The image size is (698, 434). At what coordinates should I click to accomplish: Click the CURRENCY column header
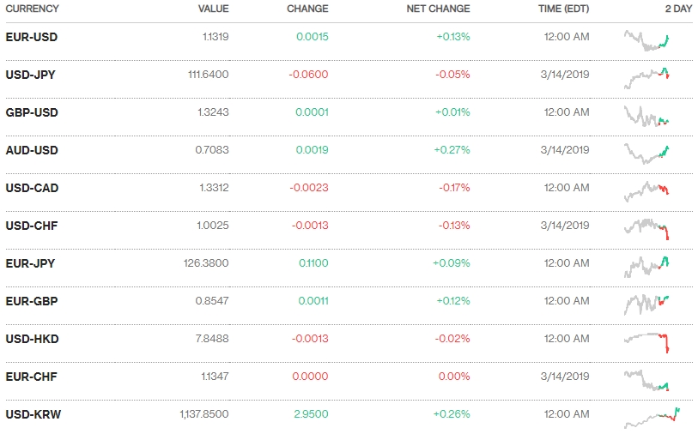(33, 9)
